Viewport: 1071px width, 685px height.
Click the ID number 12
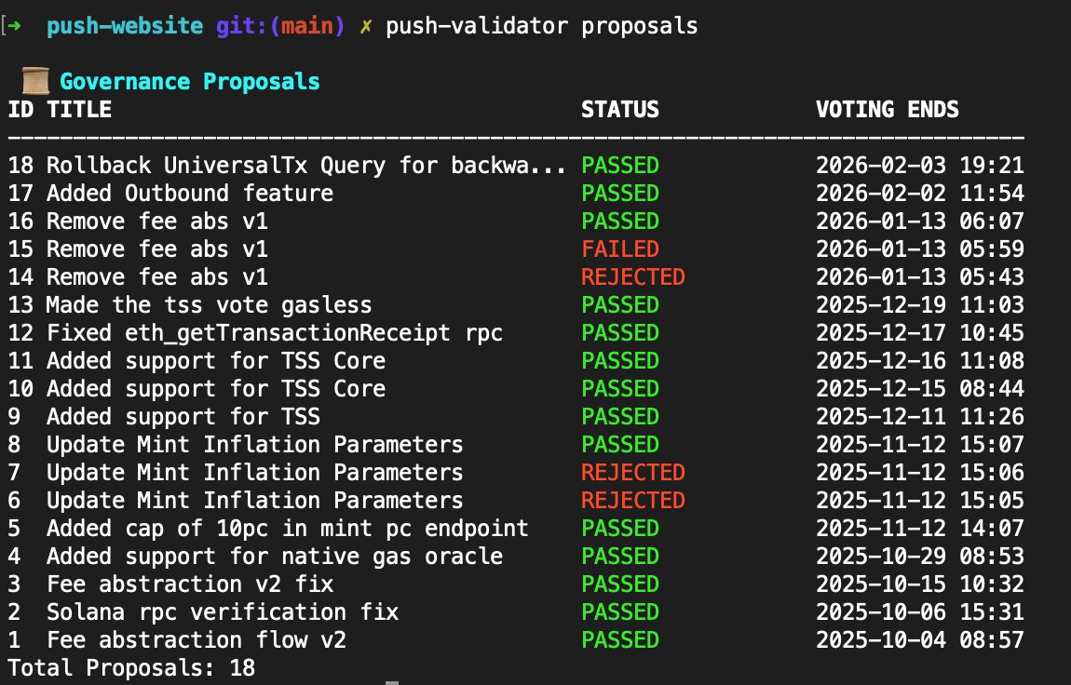click(x=20, y=333)
